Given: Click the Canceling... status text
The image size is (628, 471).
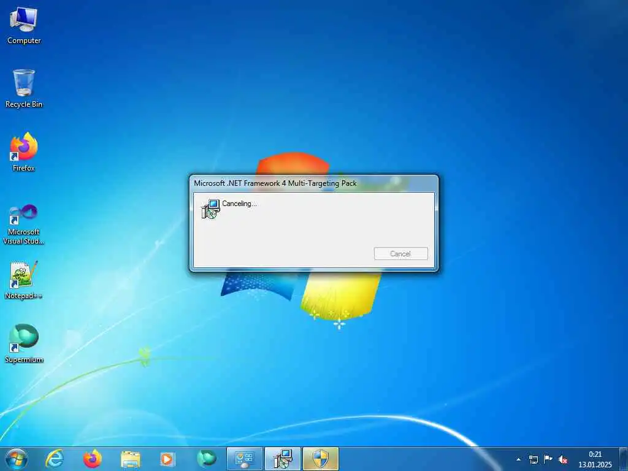Looking at the screenshot, I should (x=240, y=204).
